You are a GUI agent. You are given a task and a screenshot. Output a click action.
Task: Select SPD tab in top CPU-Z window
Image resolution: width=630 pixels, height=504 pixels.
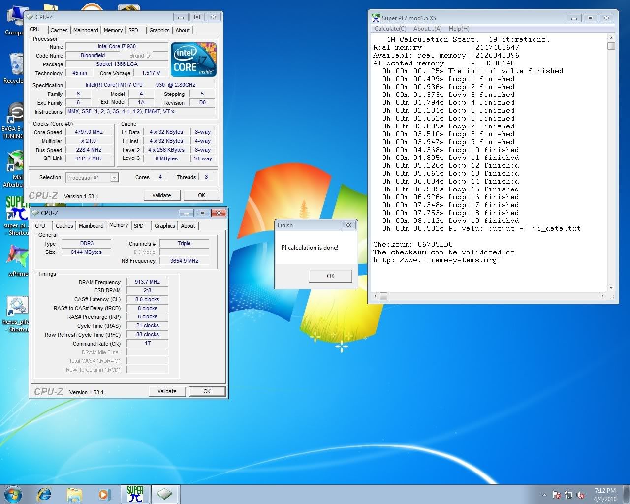point(133,30)
